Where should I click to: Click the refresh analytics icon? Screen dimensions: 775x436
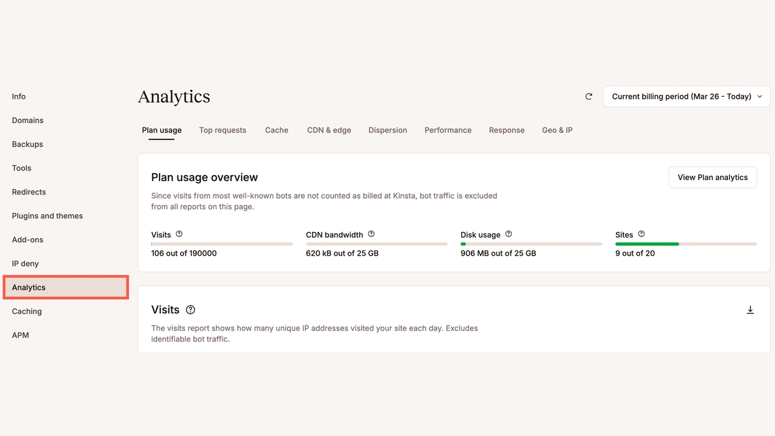pos(588,96)
